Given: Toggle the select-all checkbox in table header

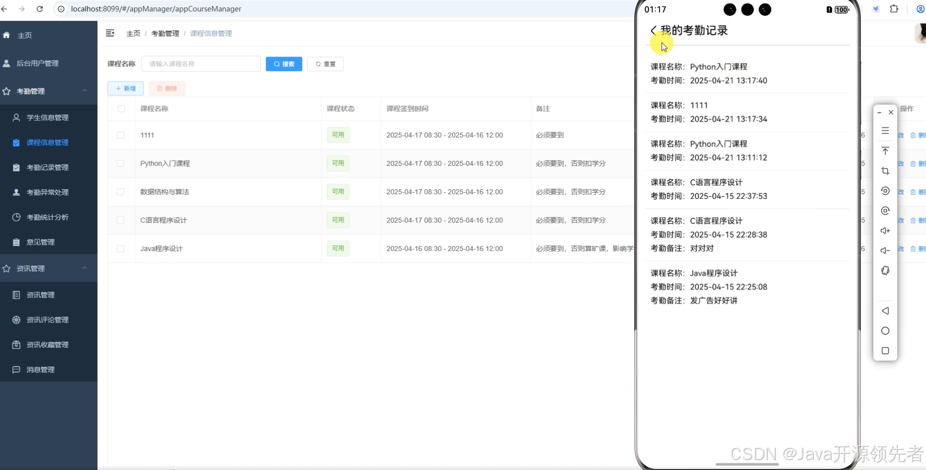Looking at the screenshot, I should coord(121,109).
